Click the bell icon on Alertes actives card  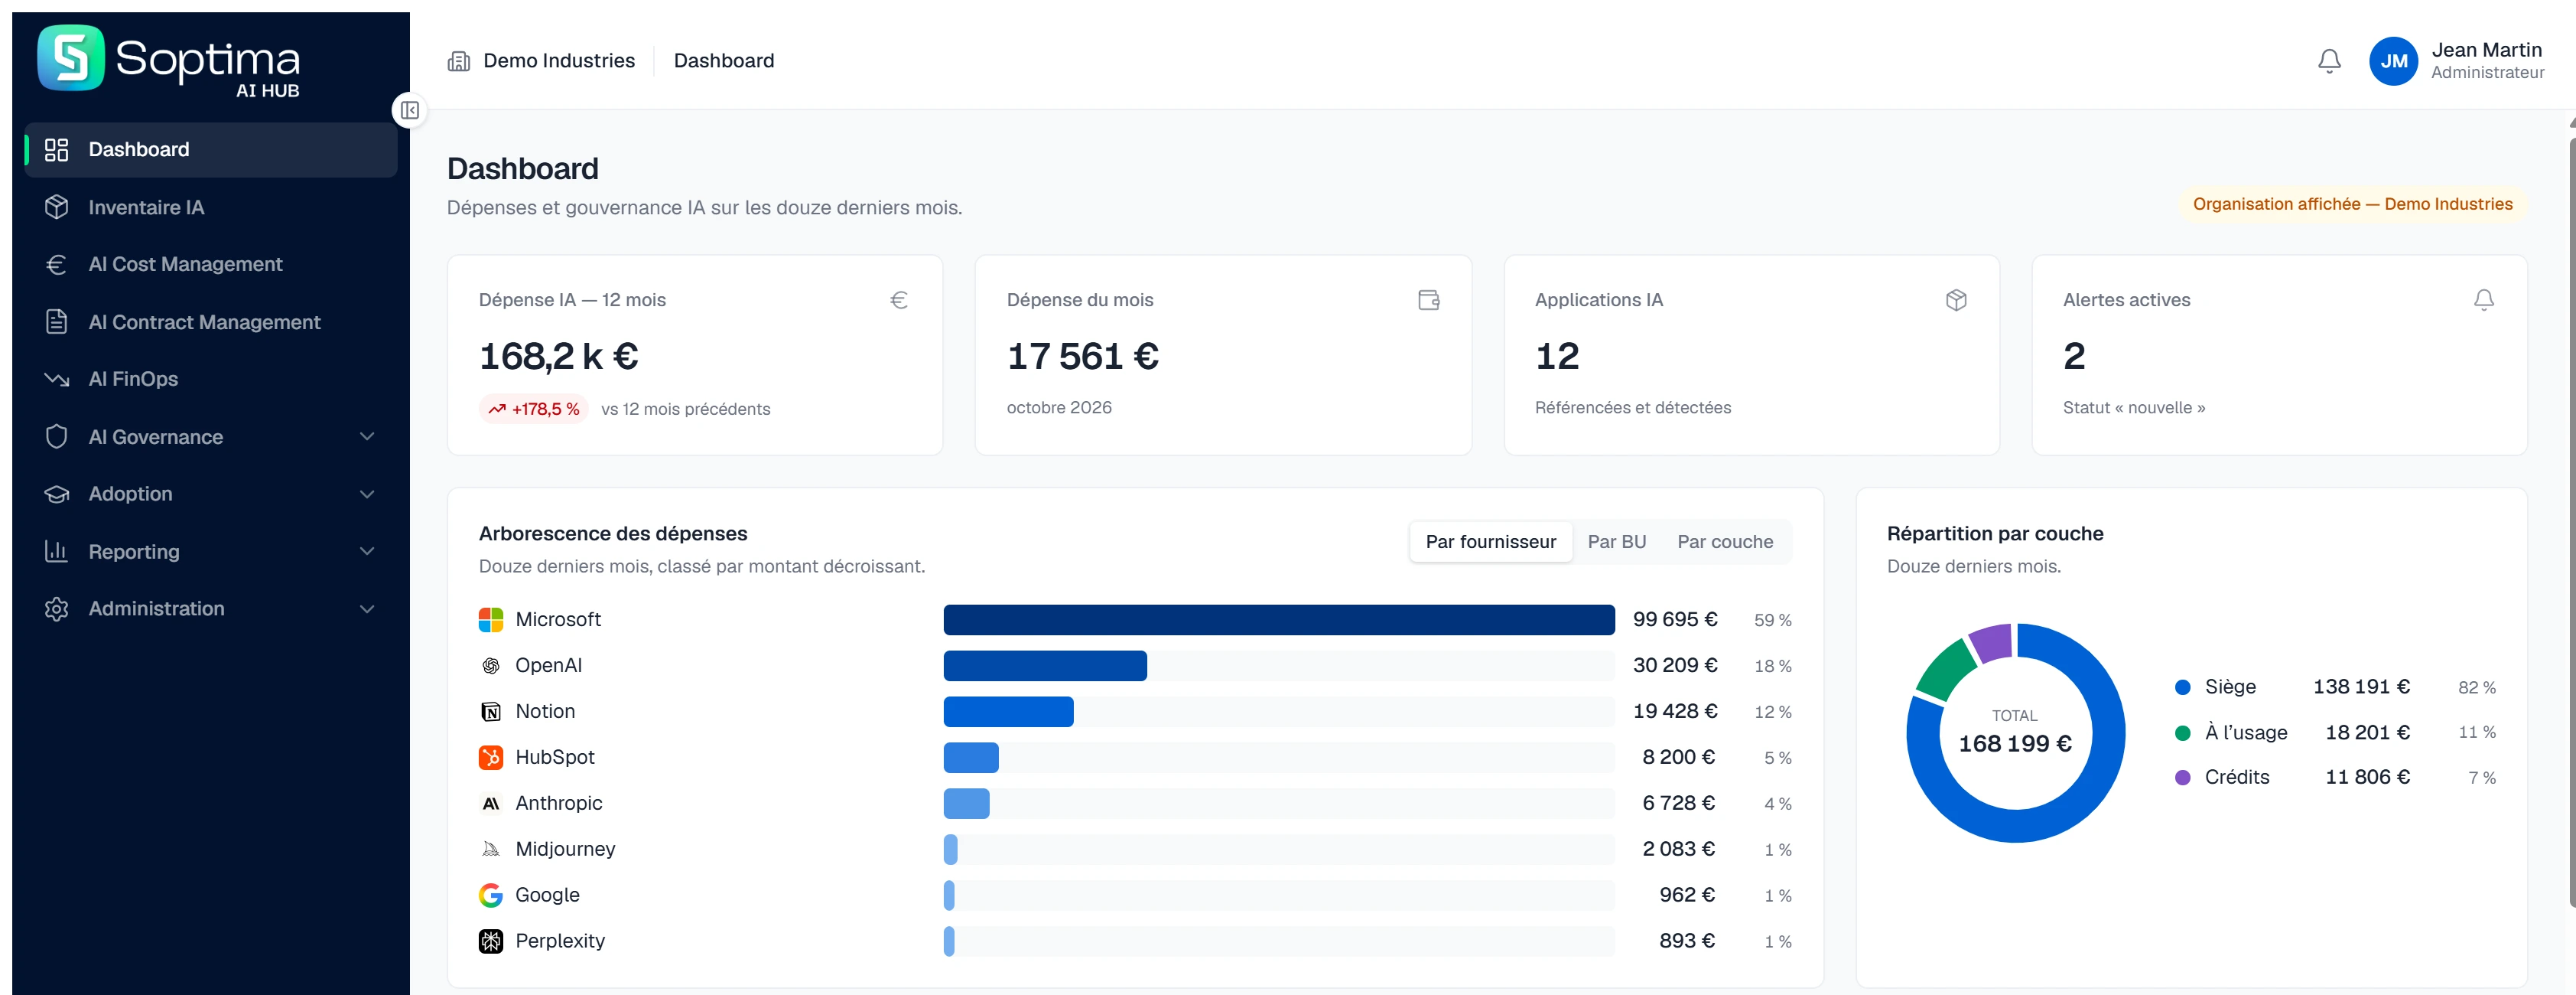tap(2484, 299)
